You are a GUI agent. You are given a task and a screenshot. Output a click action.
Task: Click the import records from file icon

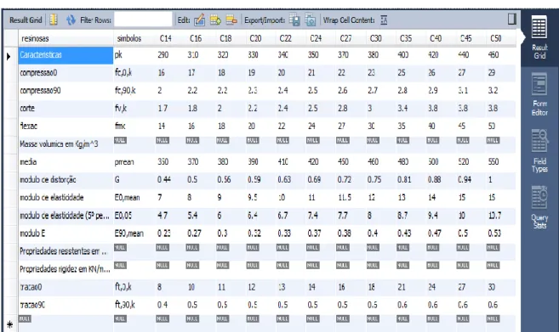pyautogui.click(x=311, y=20)
